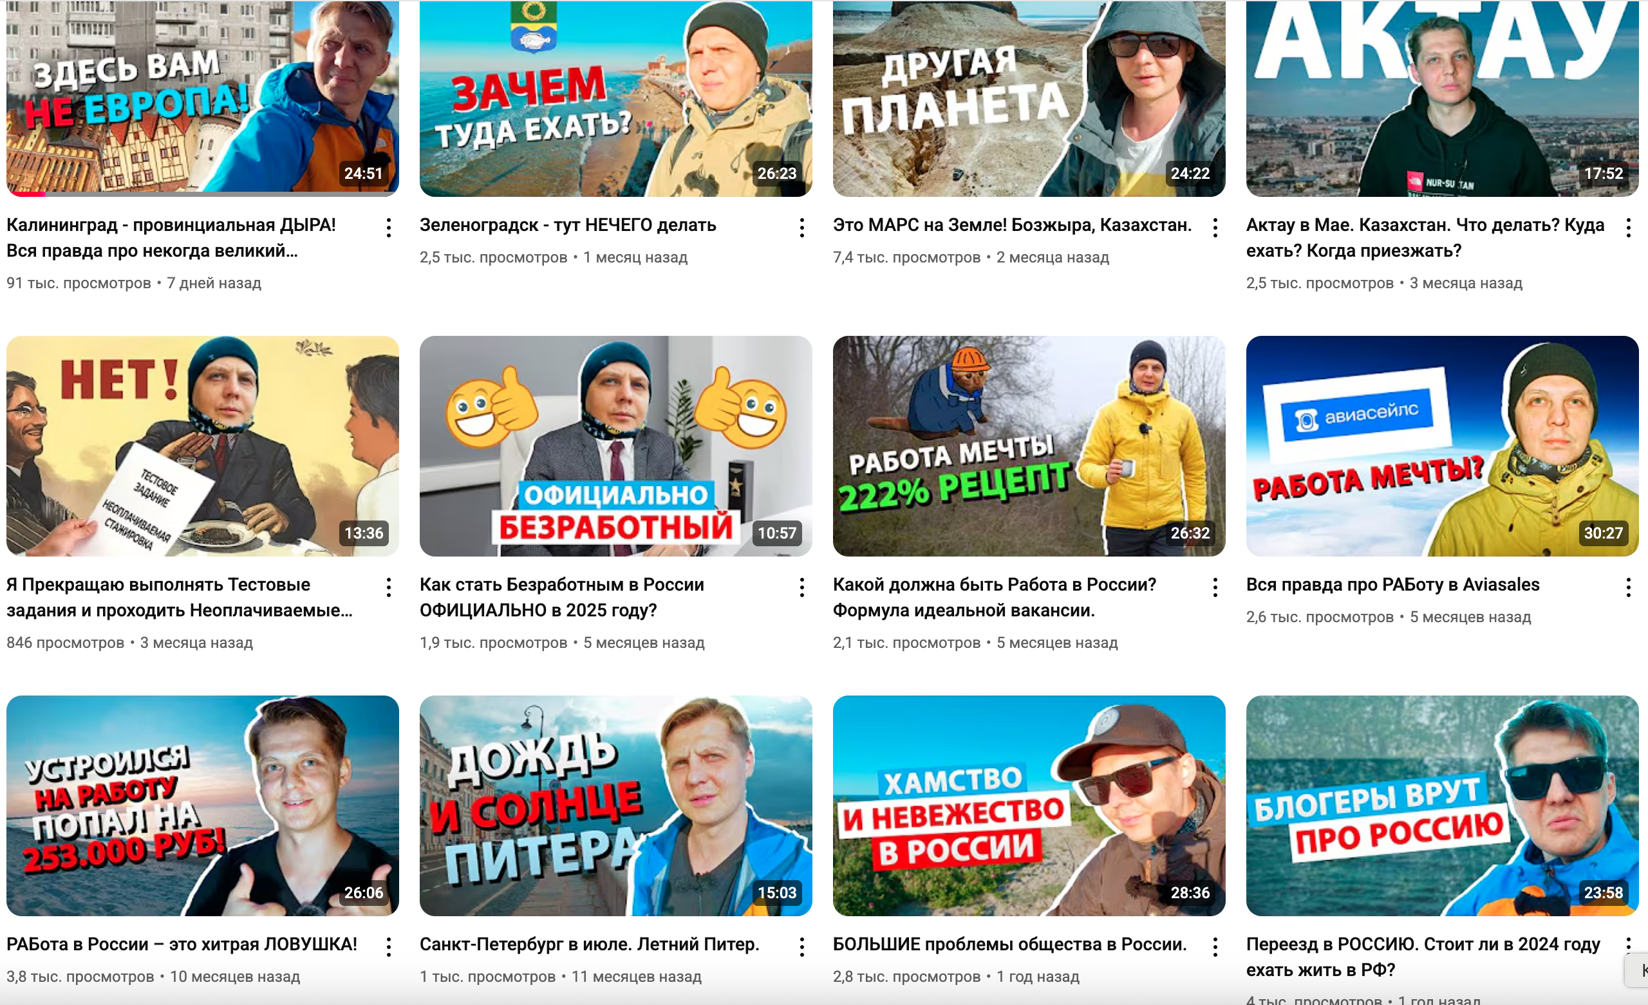
Task: Open the 'ДОЖДЬ И СОЛНЦЕ ПИТЕРА' thumbnail
Action: [615, 806]
